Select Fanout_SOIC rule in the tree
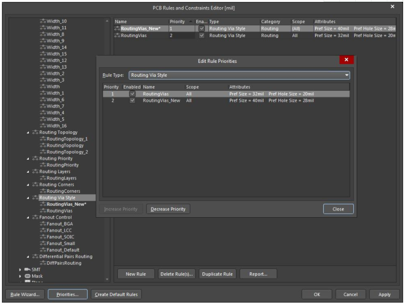 [x=61, y=236]
